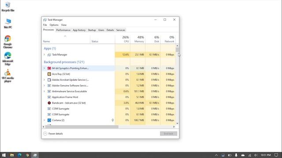282x158 pixels.
Task: Click the horizontal scrollbar right arrow
Action: 174,127
